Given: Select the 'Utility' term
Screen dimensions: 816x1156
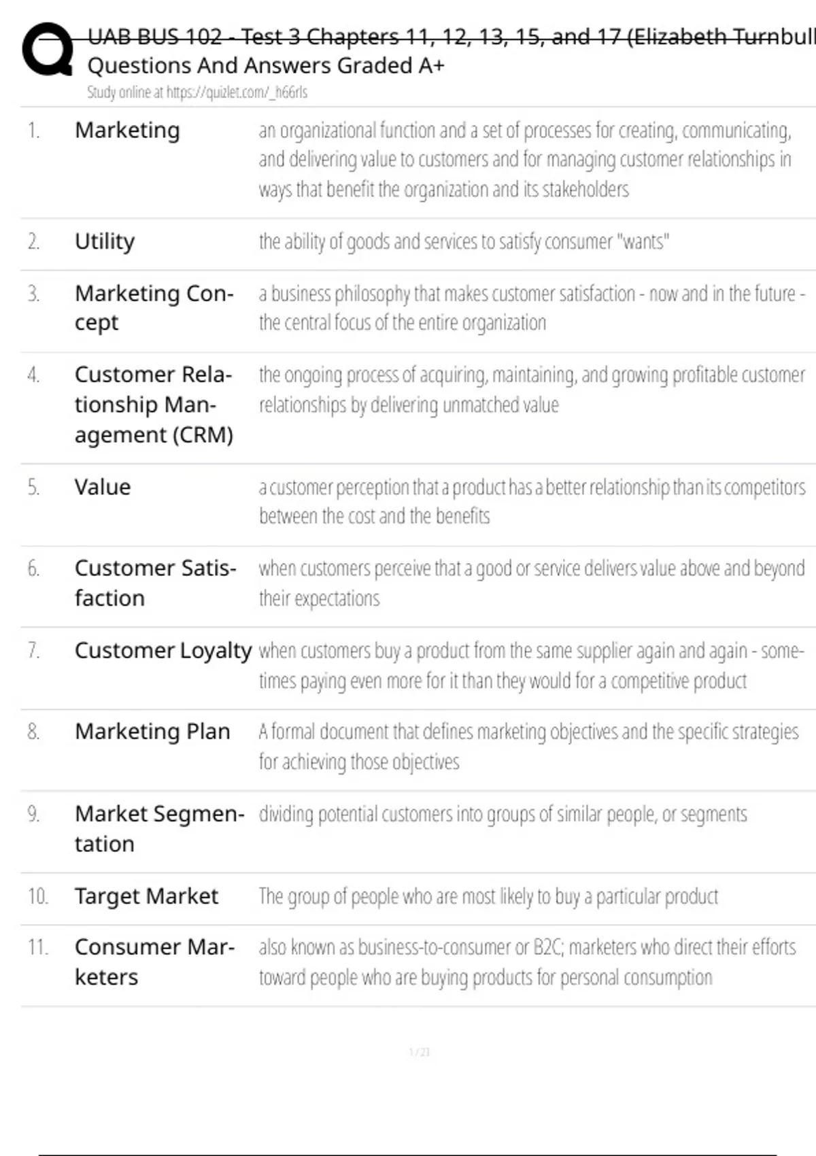Looking at the screenshot, I should click(105, 241).
